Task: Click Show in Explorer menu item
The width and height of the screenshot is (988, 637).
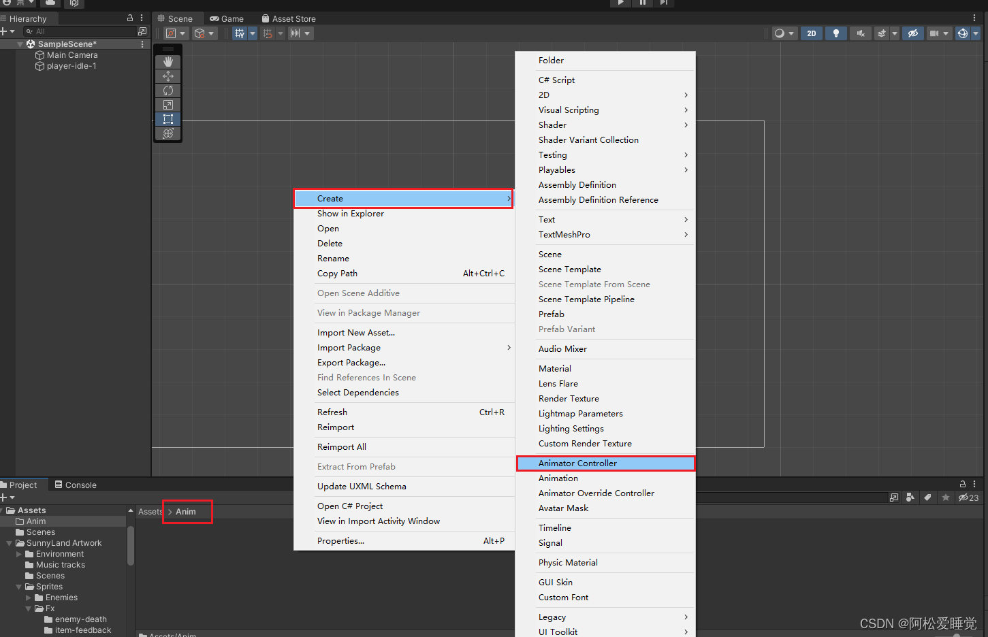Action: click(404, 214)
